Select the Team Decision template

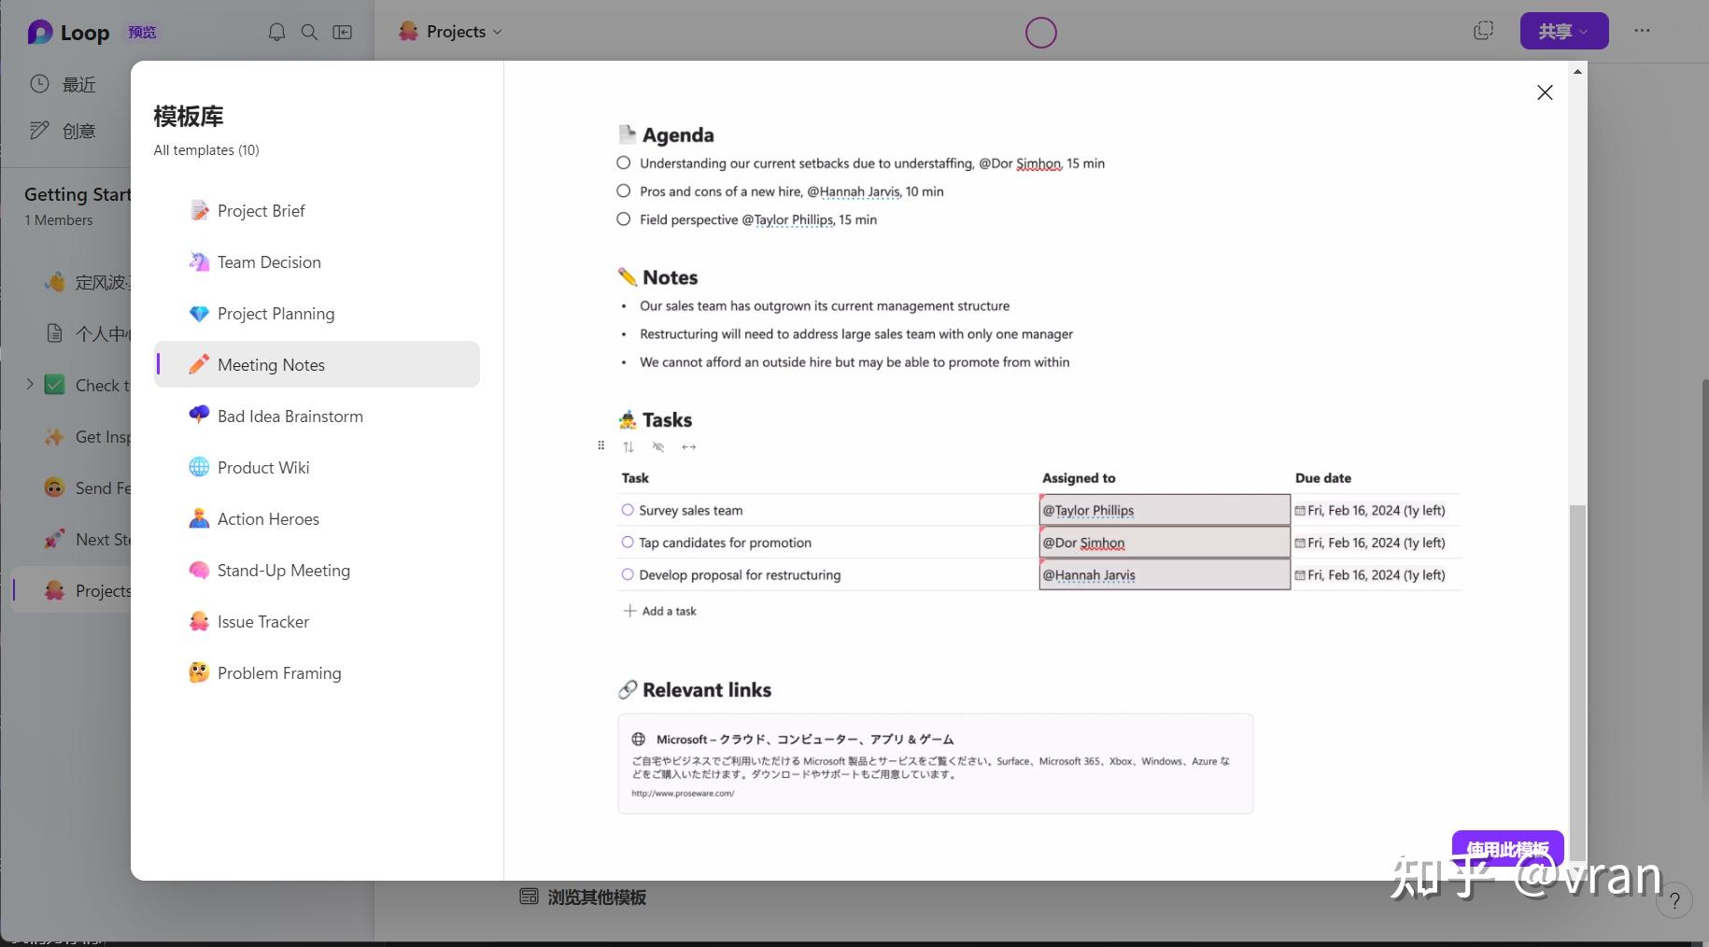[x=317, y=262]
